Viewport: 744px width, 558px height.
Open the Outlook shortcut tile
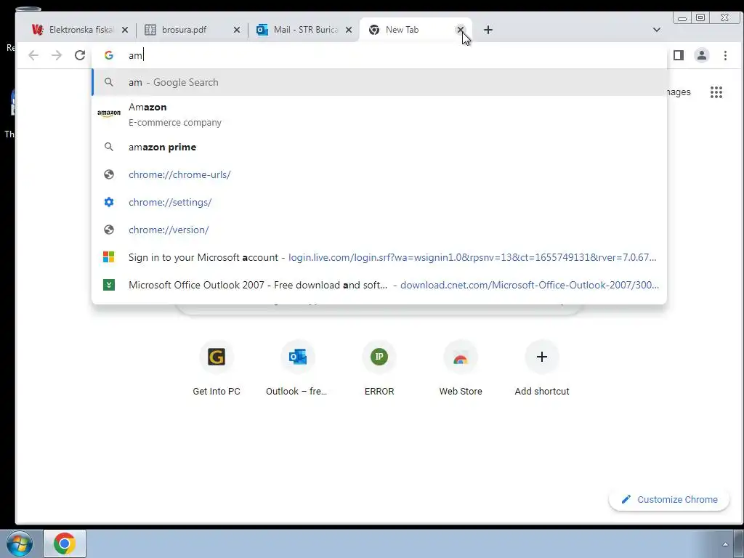297,368
